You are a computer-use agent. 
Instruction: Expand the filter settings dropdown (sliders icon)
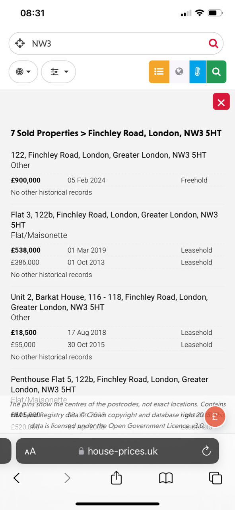(x=58, y=72)
